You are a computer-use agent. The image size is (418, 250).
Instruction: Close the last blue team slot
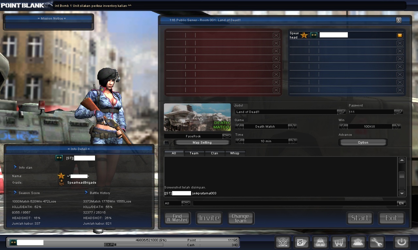pos(400,90)
